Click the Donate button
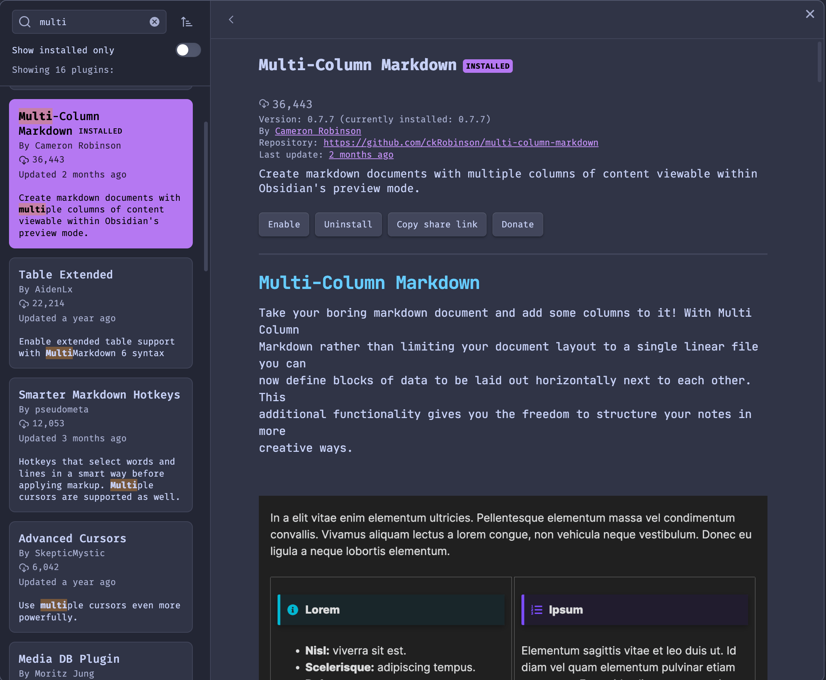Viewport: 826px width, 680px height. point(518,224)
